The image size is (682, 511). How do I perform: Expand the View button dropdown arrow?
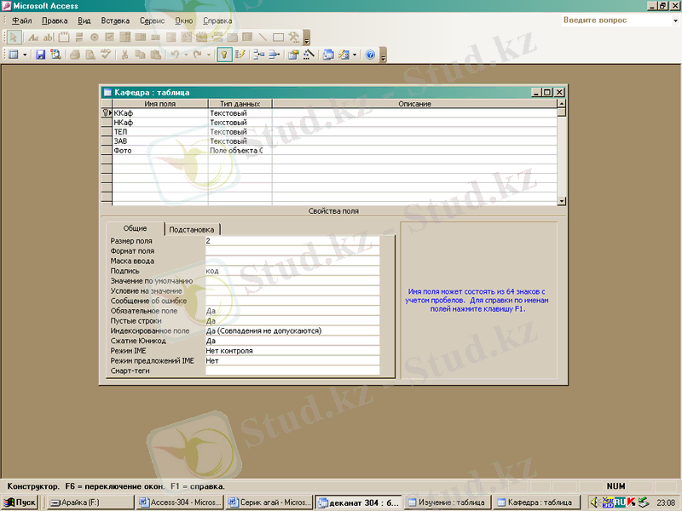(25, 55)
